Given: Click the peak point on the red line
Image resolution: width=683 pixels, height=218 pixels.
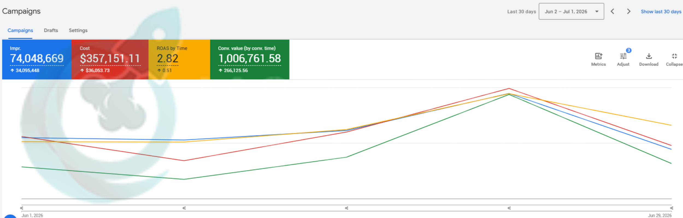Looking at the screenshot, I should [x=509, y=88].
